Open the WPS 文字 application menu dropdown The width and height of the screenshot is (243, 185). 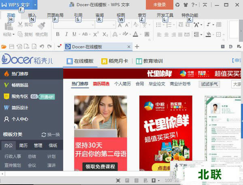[x=35, y=4]
